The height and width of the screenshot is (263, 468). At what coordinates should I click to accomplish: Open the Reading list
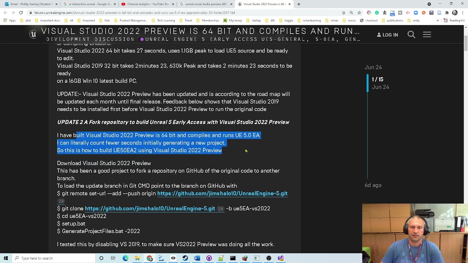coord(455,20)
